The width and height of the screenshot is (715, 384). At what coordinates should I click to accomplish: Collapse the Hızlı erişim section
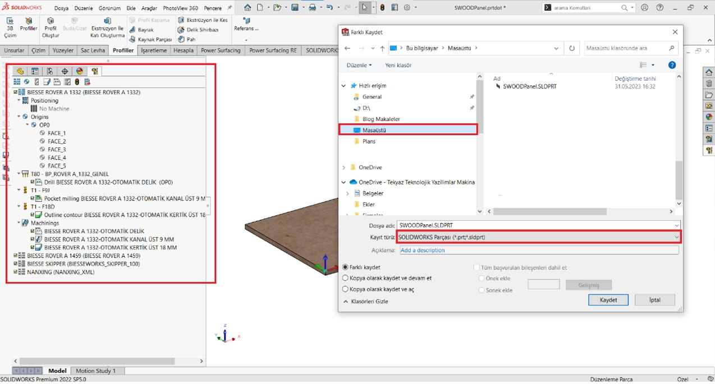(x=344, y=86)
